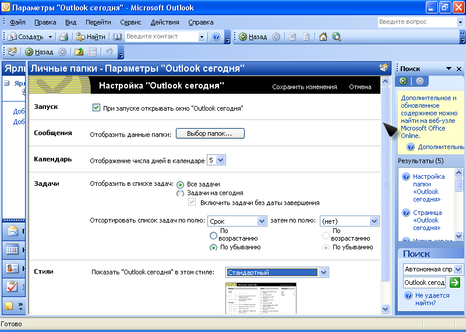
Task: Click main pane scrollbar down arrow
Action: pos(385,309)
